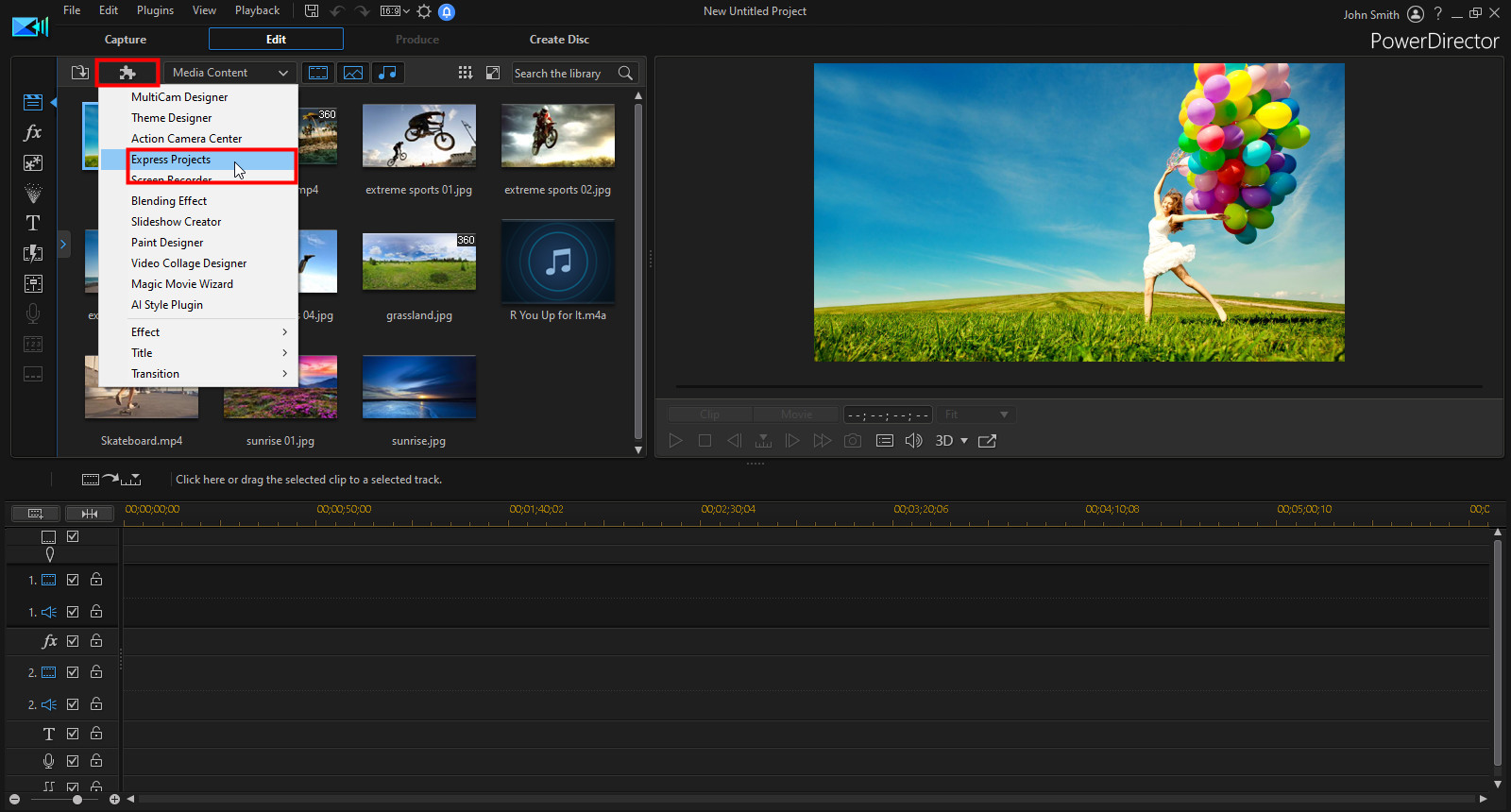
Task: Click the Capture button
Action: tap(126, 40)
